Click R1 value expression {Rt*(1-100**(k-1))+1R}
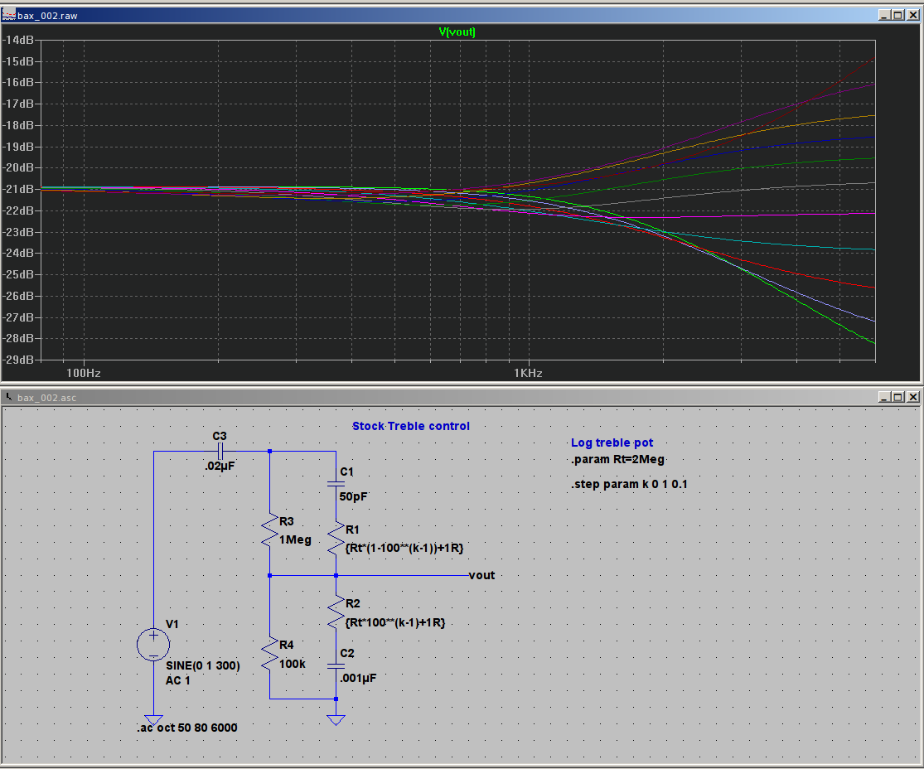The image size is (924, 769). coord(404,548)
